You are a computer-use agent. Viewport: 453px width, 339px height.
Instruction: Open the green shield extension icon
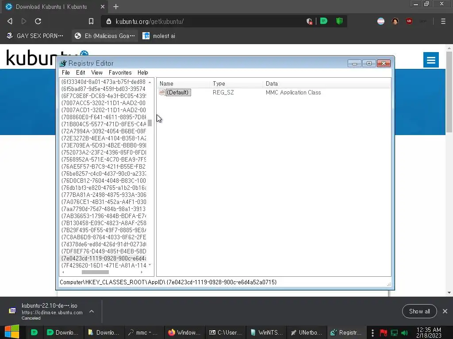(339, 21)
